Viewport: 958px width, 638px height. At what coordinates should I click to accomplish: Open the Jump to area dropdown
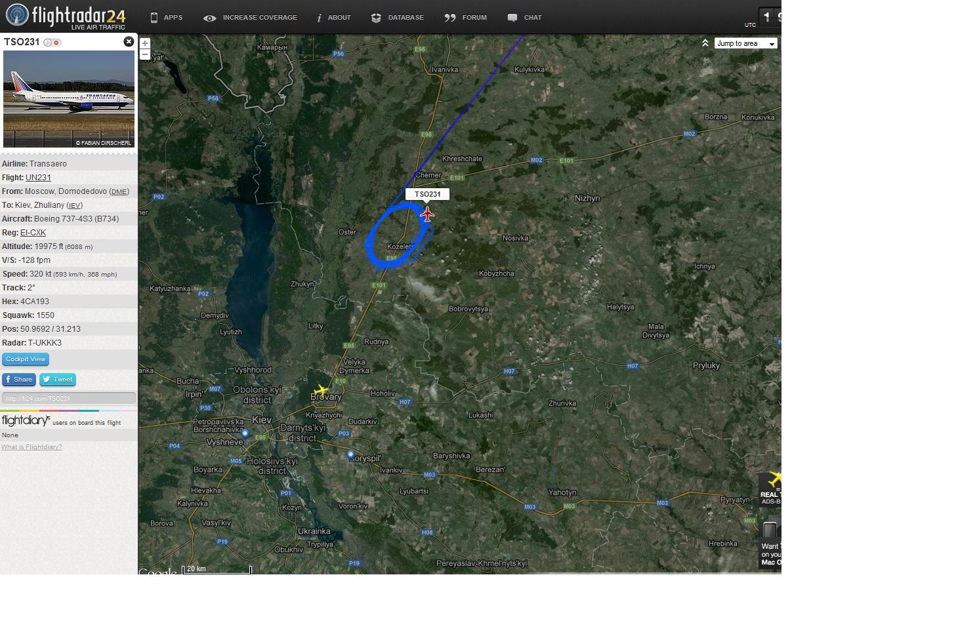pyautogui.click(x=745, y=43)
